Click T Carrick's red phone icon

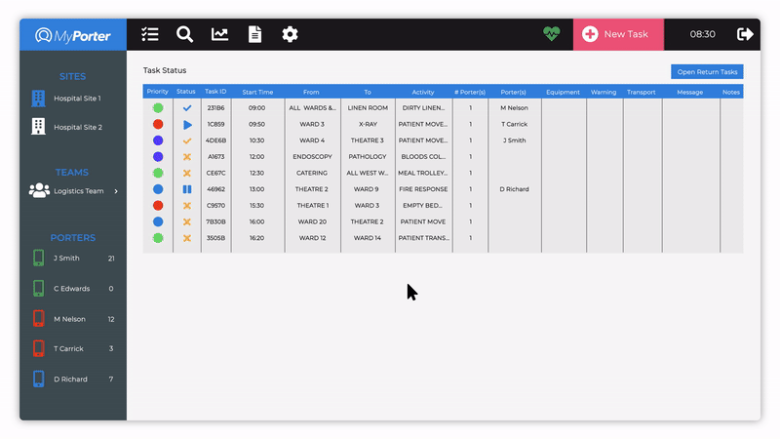tap(38, 348)
